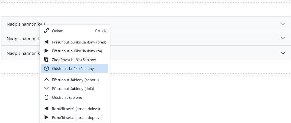Expand the first accordion item chevron
291x123 pixels.
[x=283, y=24]
